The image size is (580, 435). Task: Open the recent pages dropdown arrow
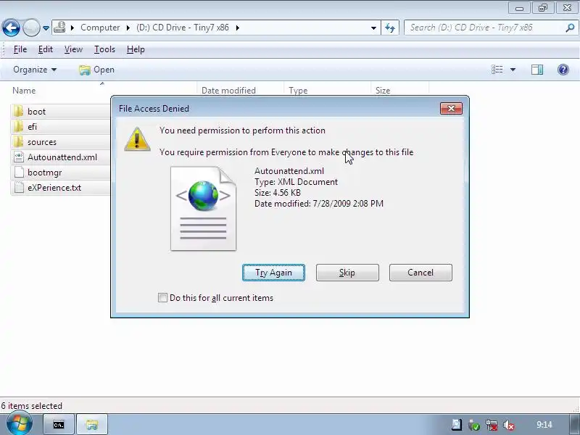click(46, 28)
